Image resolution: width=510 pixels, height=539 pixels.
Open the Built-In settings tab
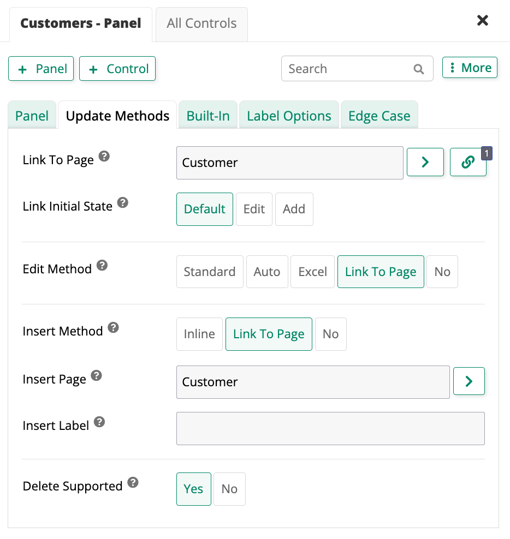click(207, 115)
